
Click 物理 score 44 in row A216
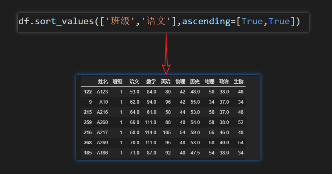pyautogui.click(x=183, y=112)
